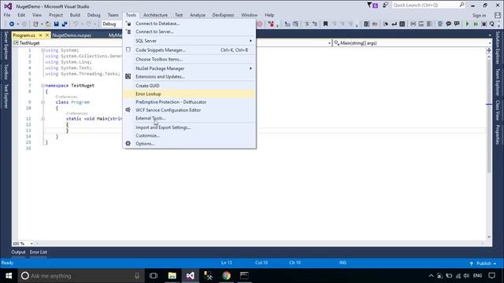Screen dimensions: 504x283
Task: Click the Connect to Server icon
Action: click(x=128, y=31)
